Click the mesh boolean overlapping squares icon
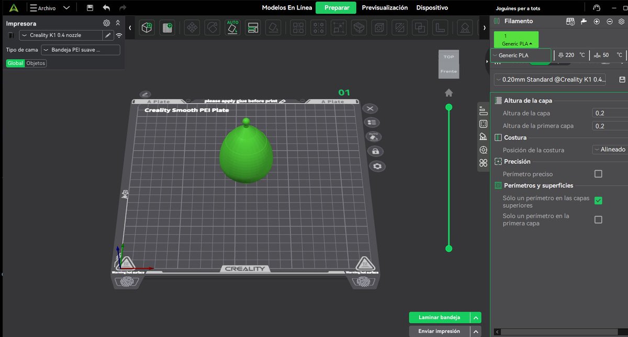 419,28
